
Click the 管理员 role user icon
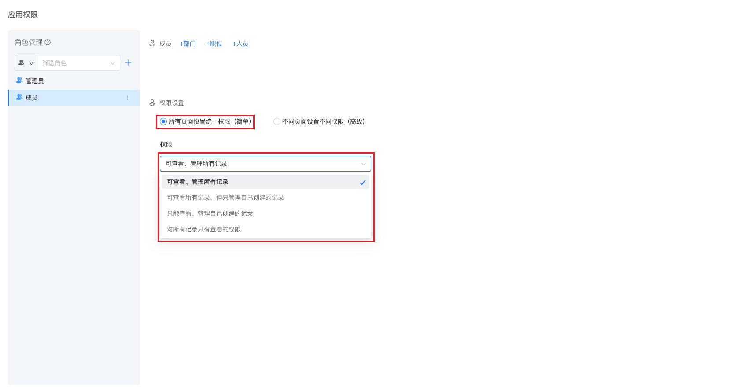(19, 81)
